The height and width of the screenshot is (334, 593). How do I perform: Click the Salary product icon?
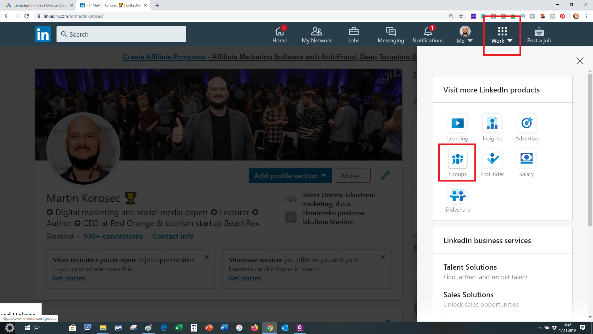[x=526, y=159]
